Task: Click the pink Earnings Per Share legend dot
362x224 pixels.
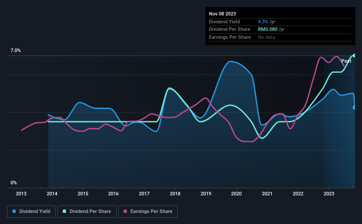Action: click(x=125, y=211)
